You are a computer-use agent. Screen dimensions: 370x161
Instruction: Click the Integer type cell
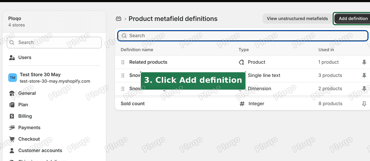point(256,104)
